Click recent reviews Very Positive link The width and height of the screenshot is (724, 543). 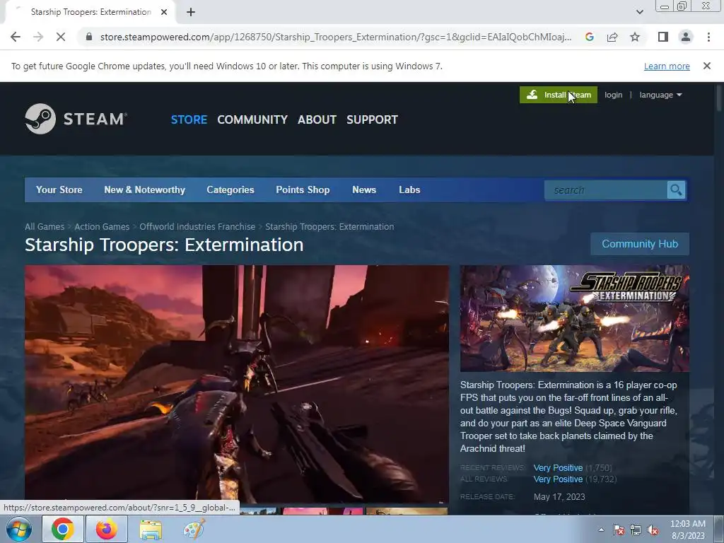pyautogui.click(x=558, y=468)
